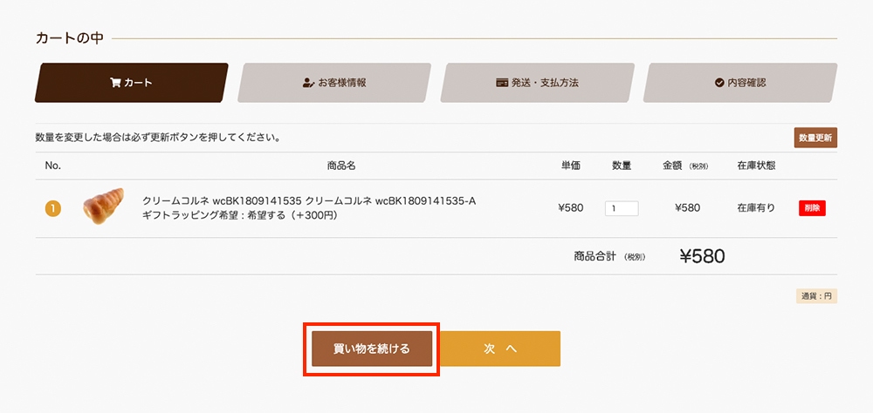Click the クリームコルネ product name text
The image size is (873, 413).
[x=309, y=201]
